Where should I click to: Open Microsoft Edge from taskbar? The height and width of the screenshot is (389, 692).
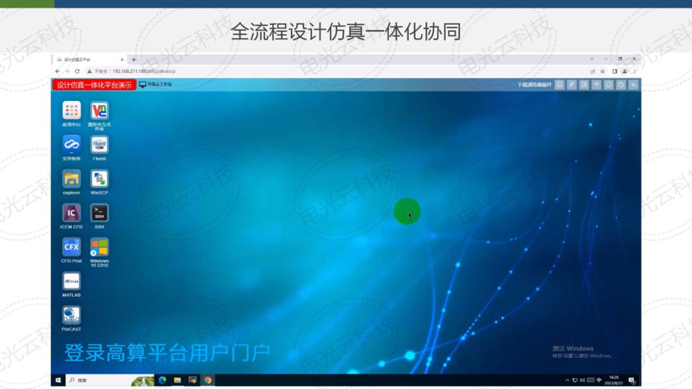pyautogui.click(x=162, y=380)
